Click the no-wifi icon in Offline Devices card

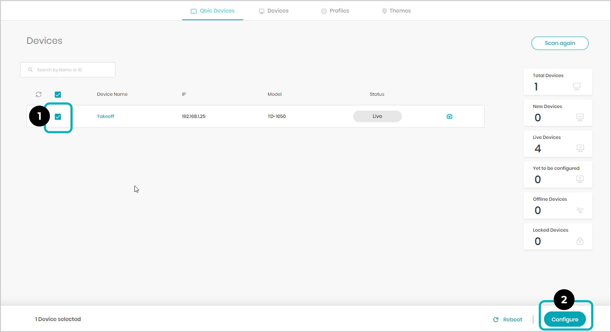[x=580, y=210]
